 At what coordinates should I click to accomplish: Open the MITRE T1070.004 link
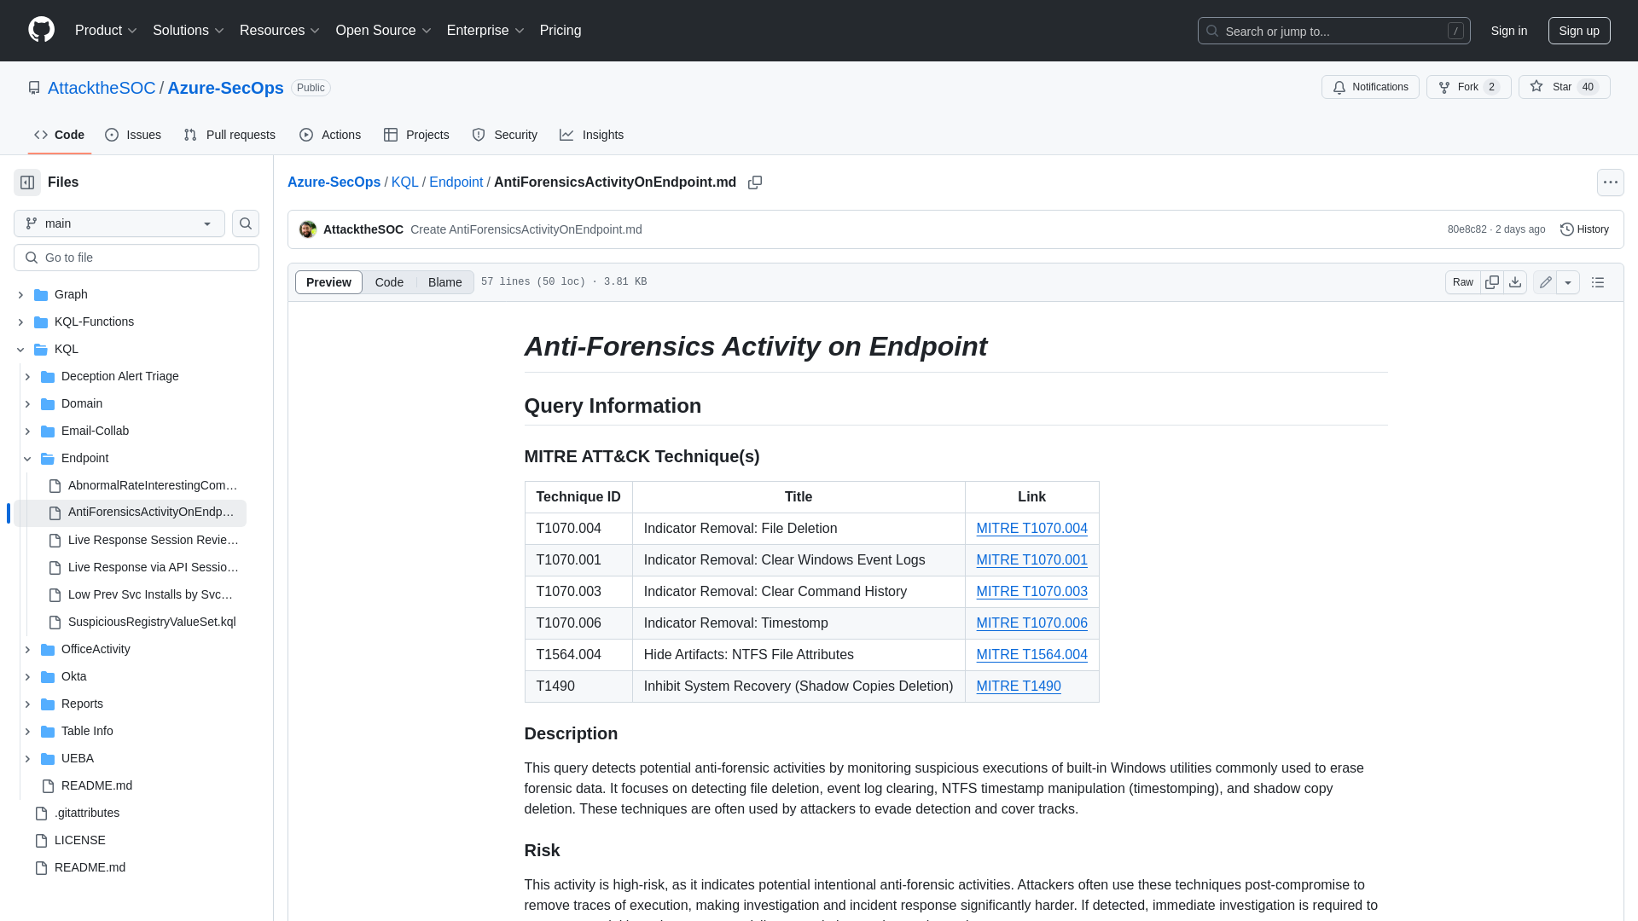[x=1031, y=529]
